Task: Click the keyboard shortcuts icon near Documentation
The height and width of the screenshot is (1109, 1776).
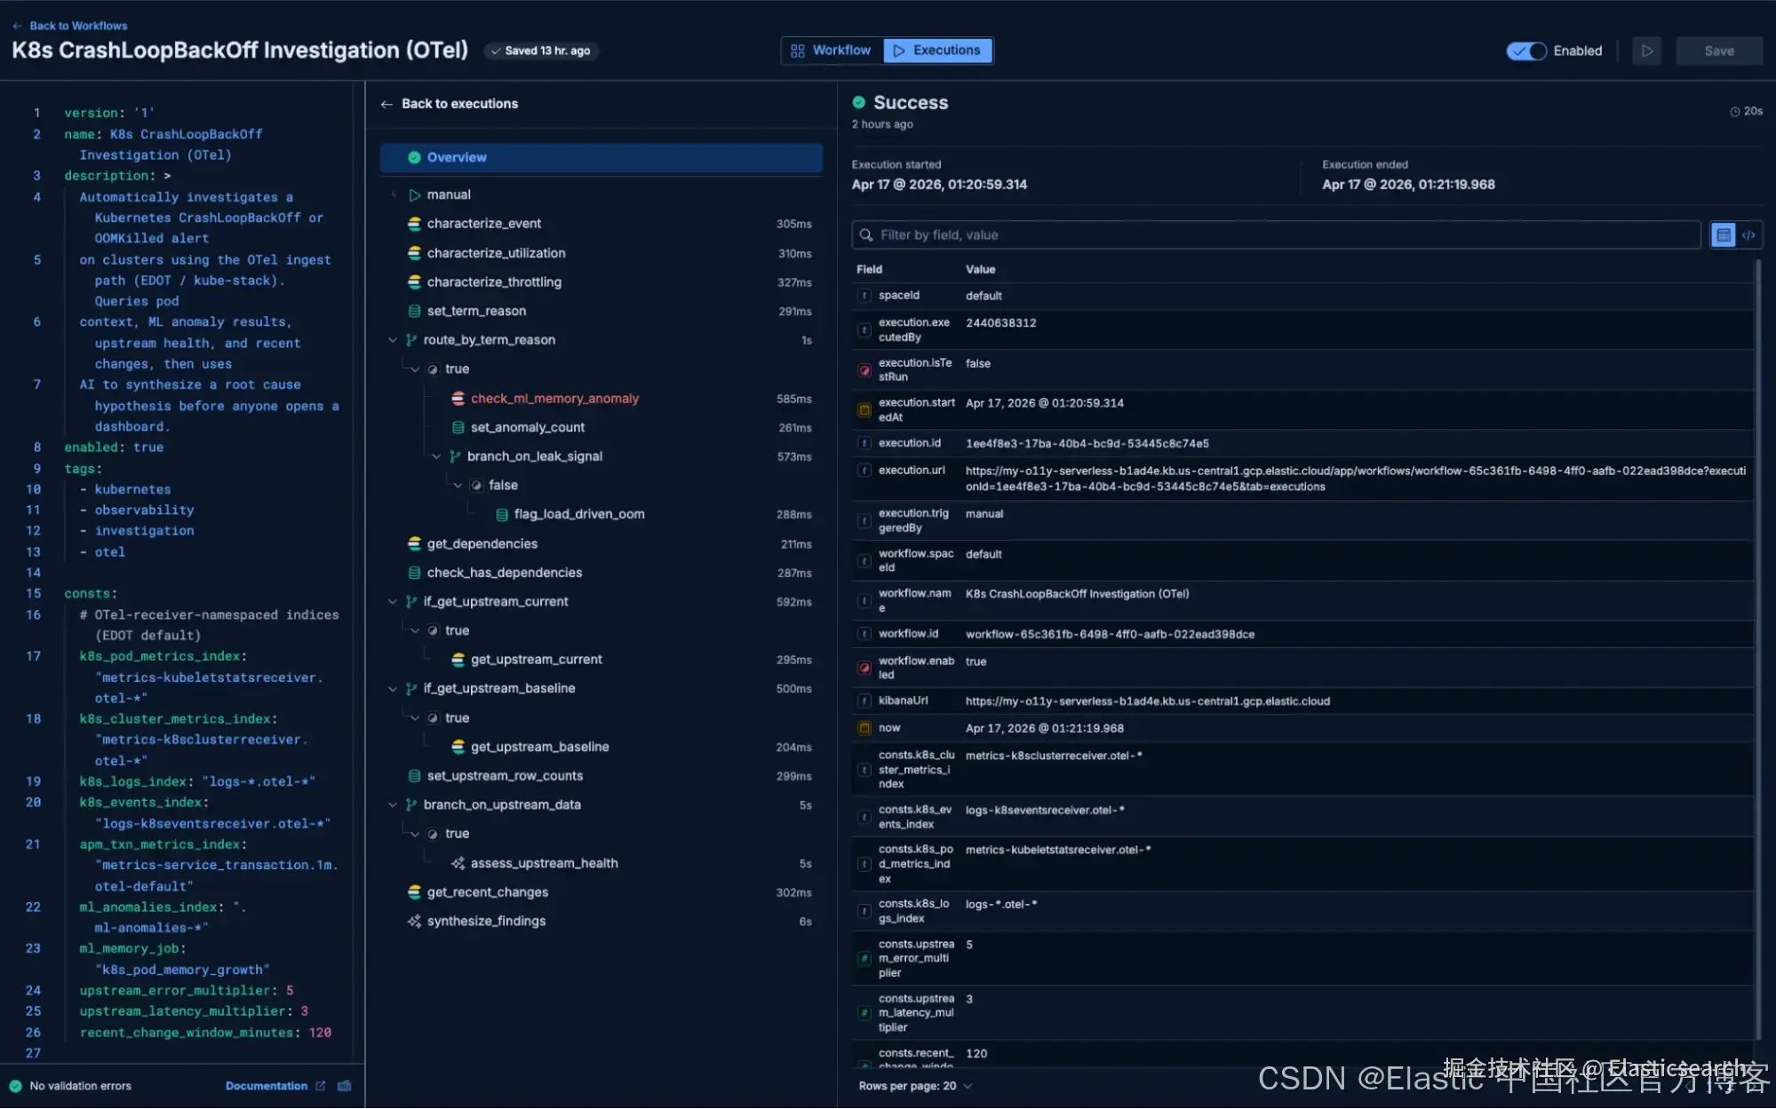Action: coord(345,1086)
